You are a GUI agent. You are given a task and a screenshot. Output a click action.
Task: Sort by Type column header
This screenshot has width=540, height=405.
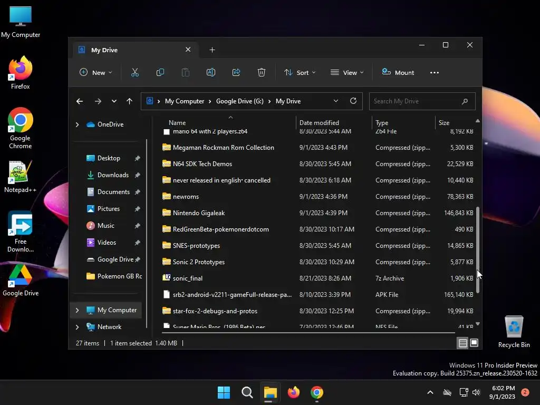pyautogui.click(x=382, y=122)
